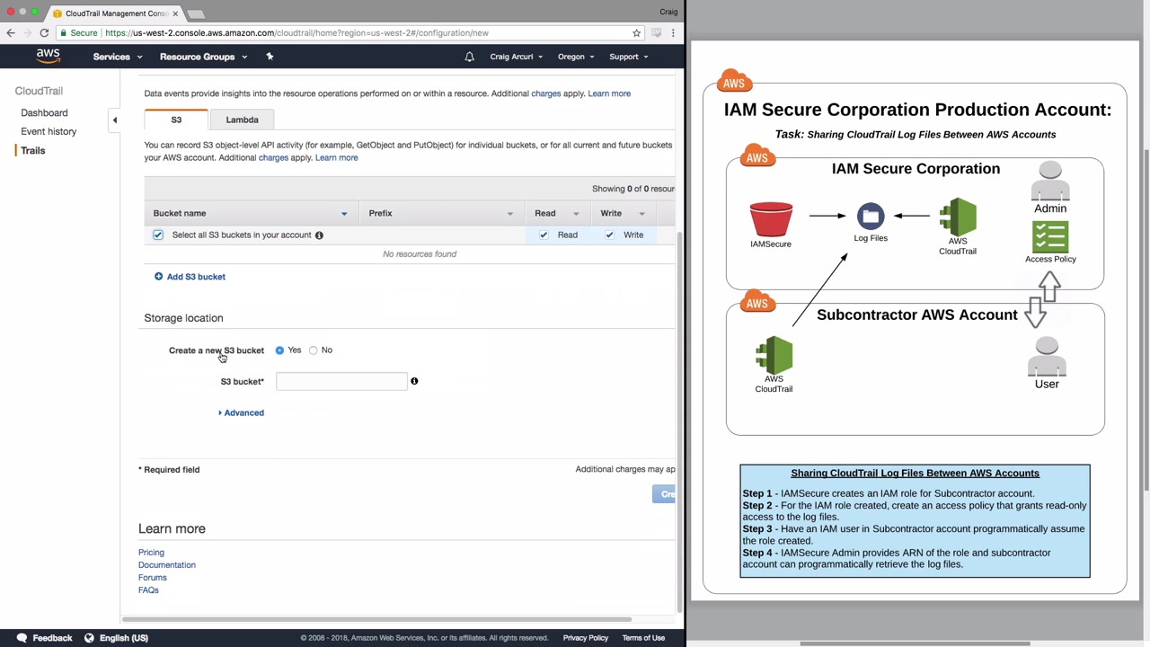Click the console horizontal scrollbar
This screenshot has width=1150, height=647.
(376, 619)
